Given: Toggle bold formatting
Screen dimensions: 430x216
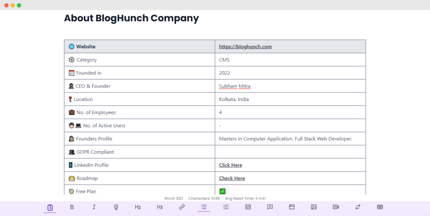Looking at the screenshot, I should 72,207.
